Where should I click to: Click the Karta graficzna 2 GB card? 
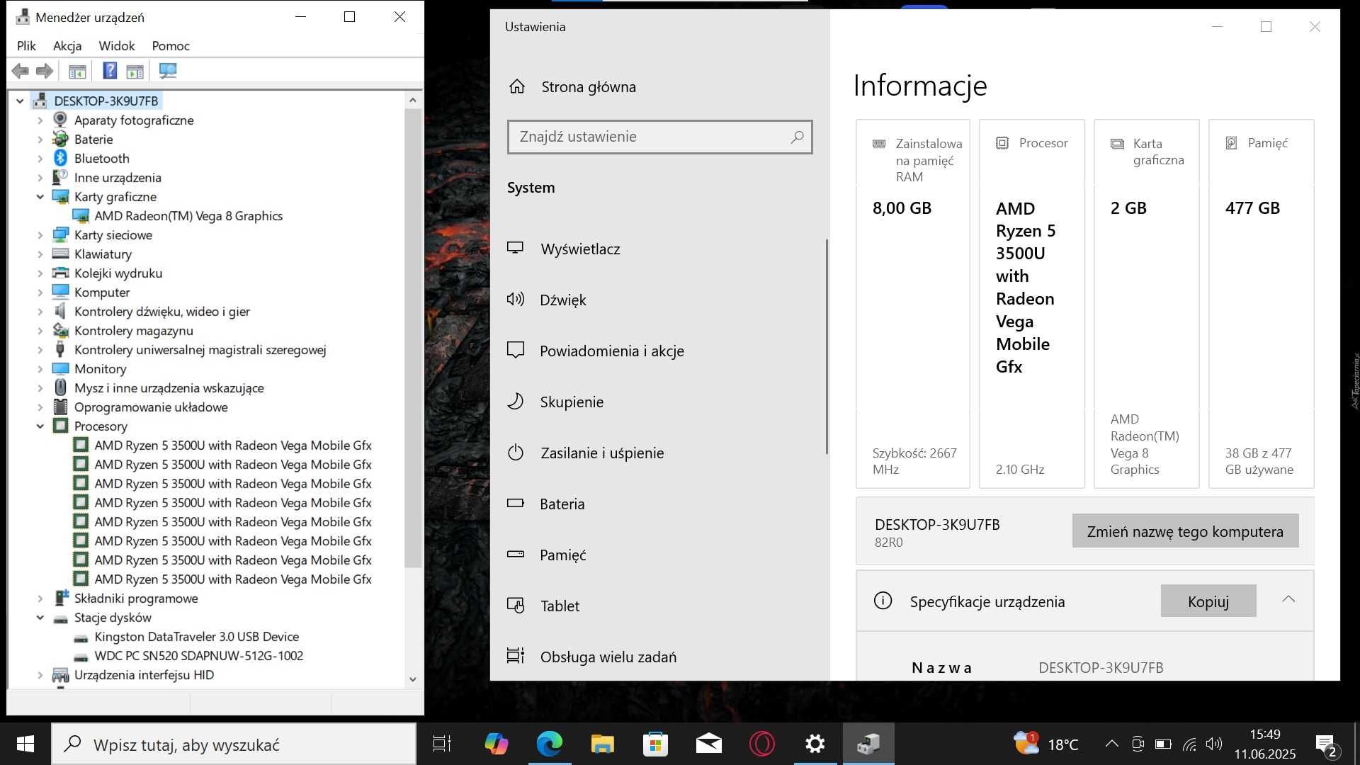(x=1146, y=304)
